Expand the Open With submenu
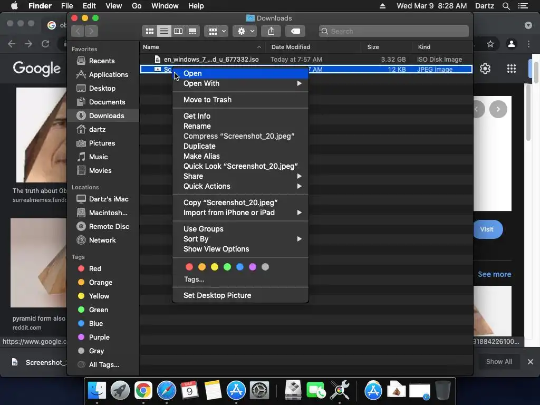Image resolution: width=540 pixels, height=405 pixels. 240,83
